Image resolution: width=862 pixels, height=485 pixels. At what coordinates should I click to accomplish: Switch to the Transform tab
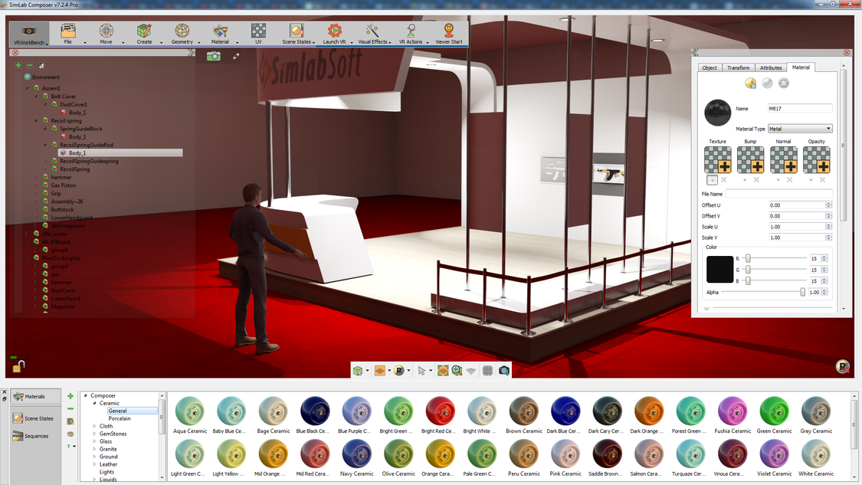click(x=738, y=67)
